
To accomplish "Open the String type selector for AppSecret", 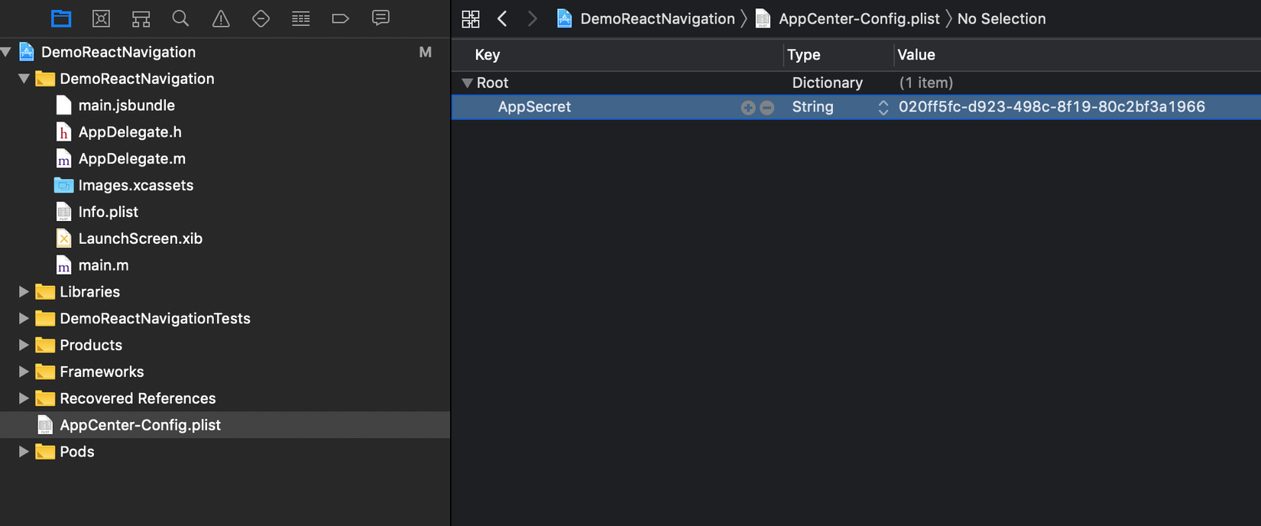I will click(883, 108).
